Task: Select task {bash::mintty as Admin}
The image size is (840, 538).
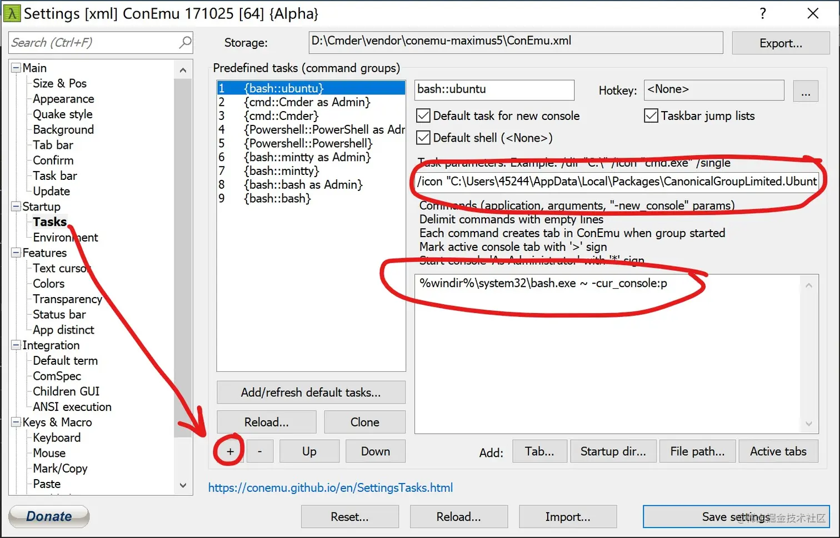Action: pos(311,157)
